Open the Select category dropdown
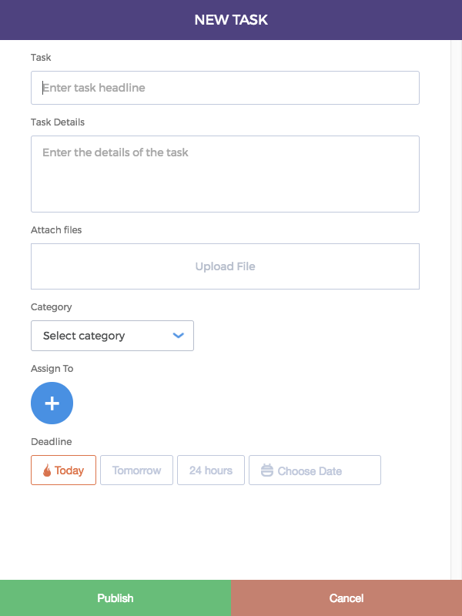 pos(112,336)
